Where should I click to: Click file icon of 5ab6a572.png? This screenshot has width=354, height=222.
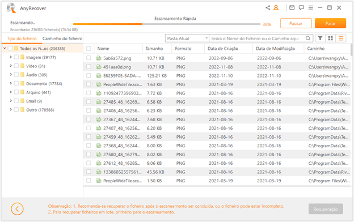tap(99, 58)
